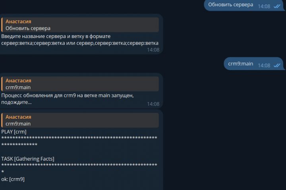286x190 pixels.
Task: Click timestamp 14:08 on "Обновить сервера" outgoing message
Action: coord(264,6)
